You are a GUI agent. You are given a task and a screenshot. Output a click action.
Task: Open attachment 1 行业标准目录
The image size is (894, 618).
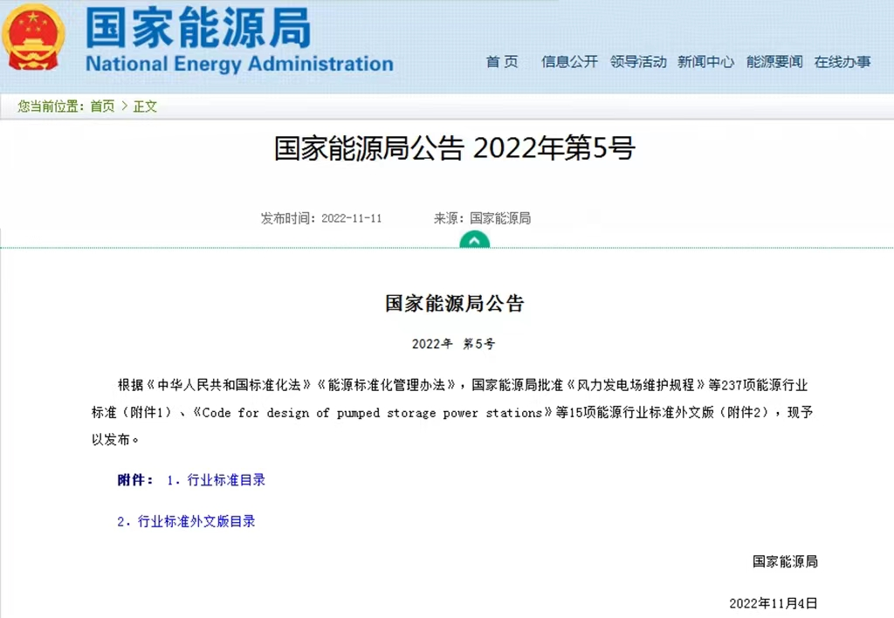click(x=217, y=480)
